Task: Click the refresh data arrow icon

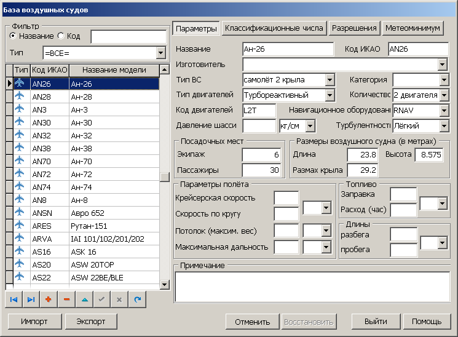Action: (138, 299)
